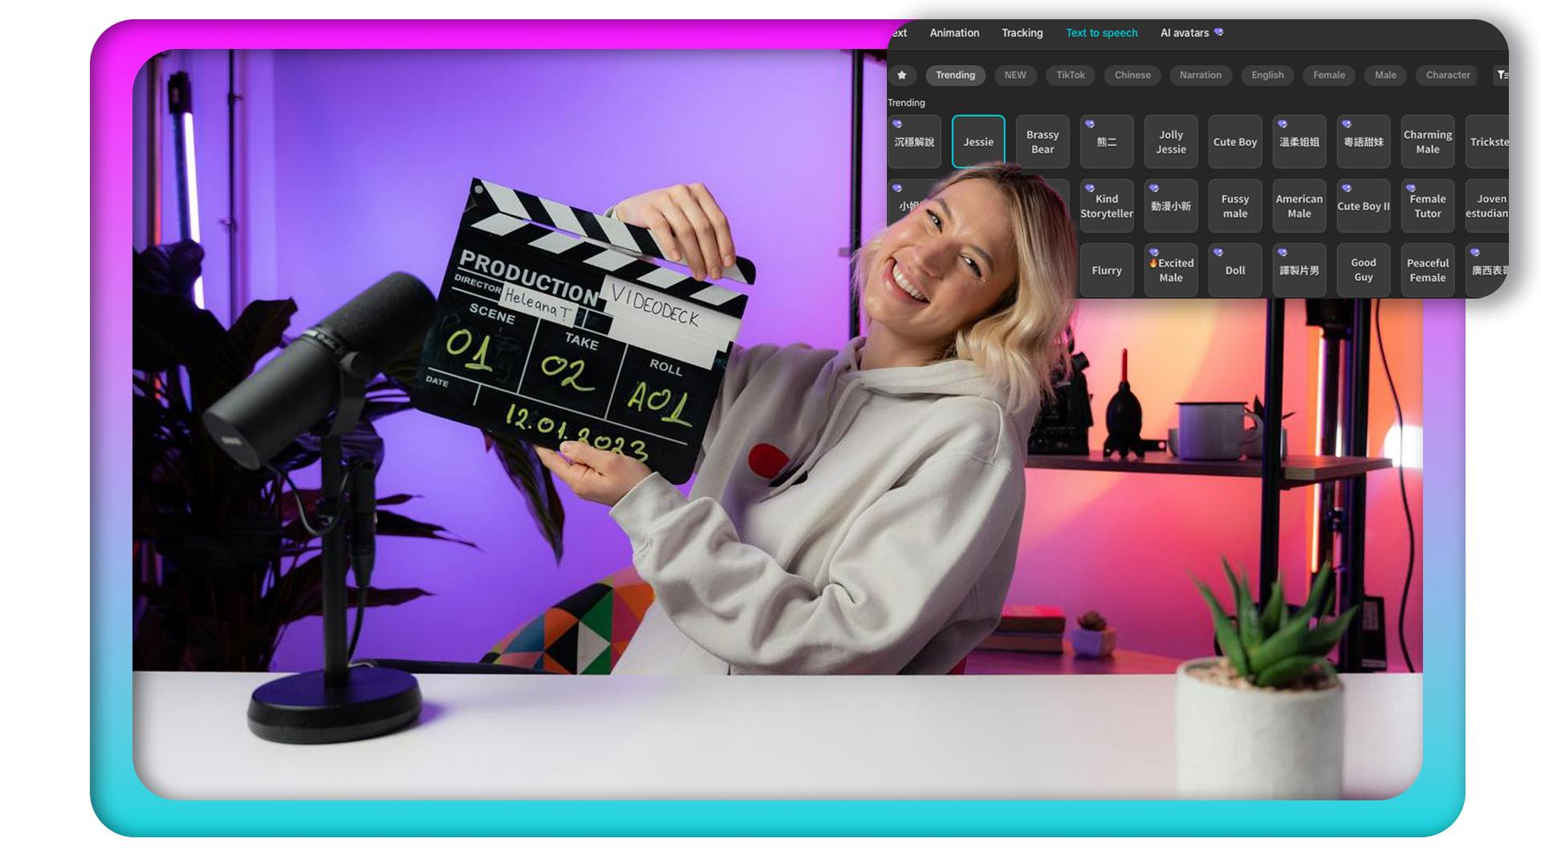This screenshot has width=1541, height=867.
Task: Toggle the Female voice filter chip
Action: pos(1329,75)
